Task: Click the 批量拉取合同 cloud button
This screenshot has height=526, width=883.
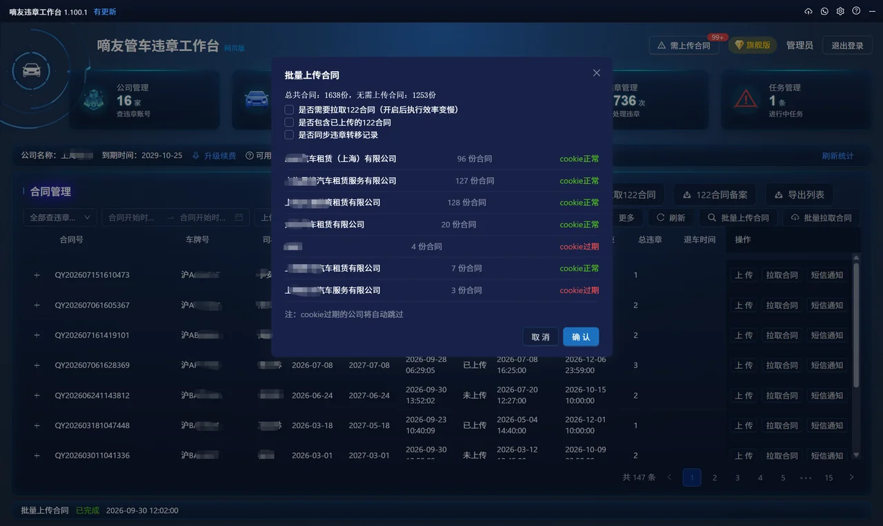Action: coord(821,218)
